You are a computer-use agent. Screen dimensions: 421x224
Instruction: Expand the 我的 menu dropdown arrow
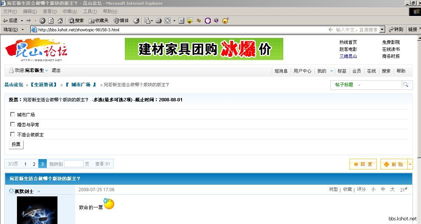(x=331, y=71)
